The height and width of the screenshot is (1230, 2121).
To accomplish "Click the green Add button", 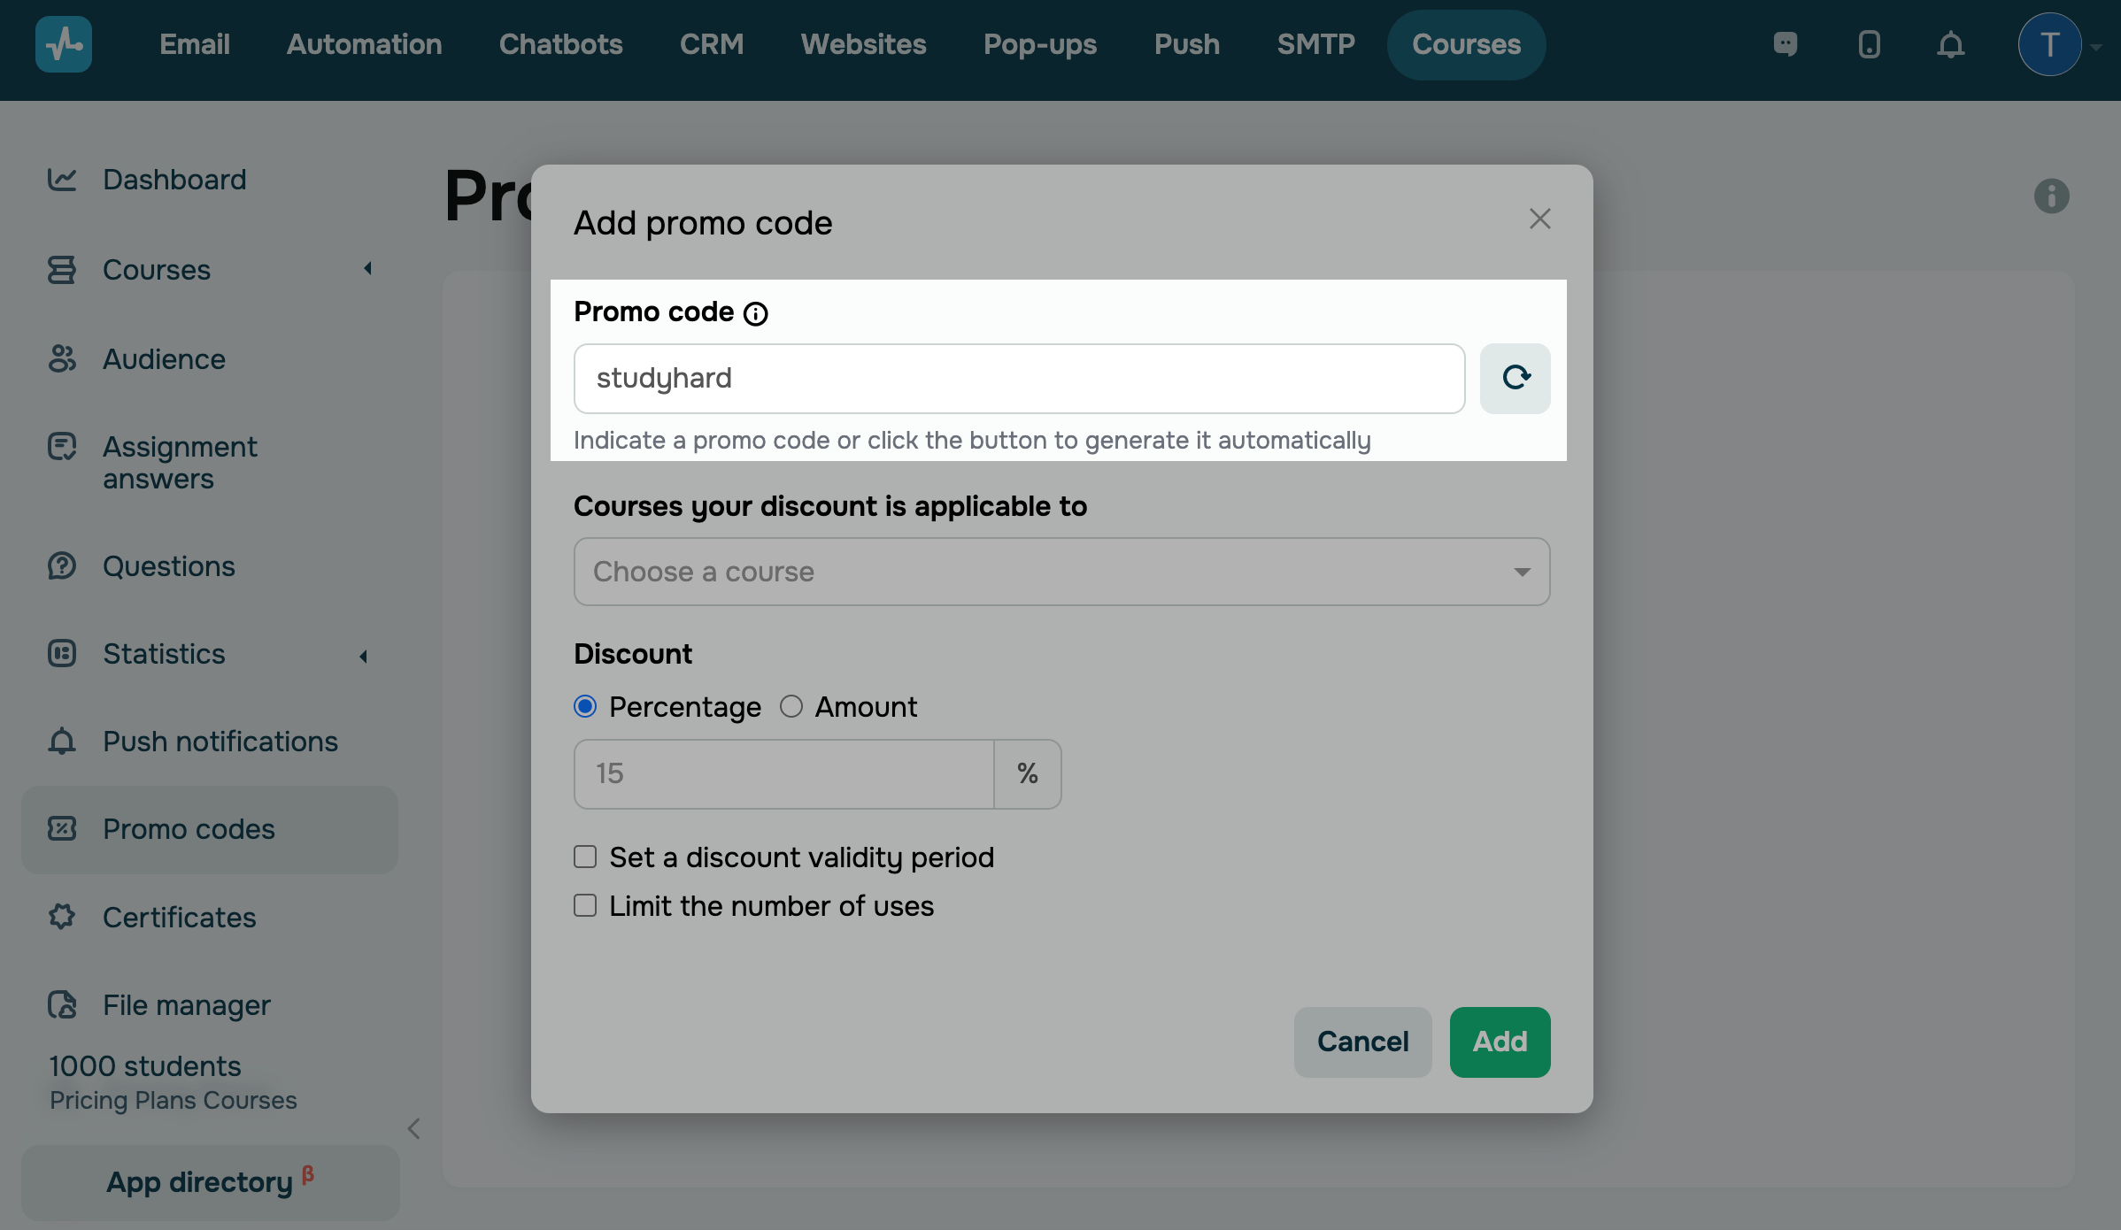I will 1500,1042.
